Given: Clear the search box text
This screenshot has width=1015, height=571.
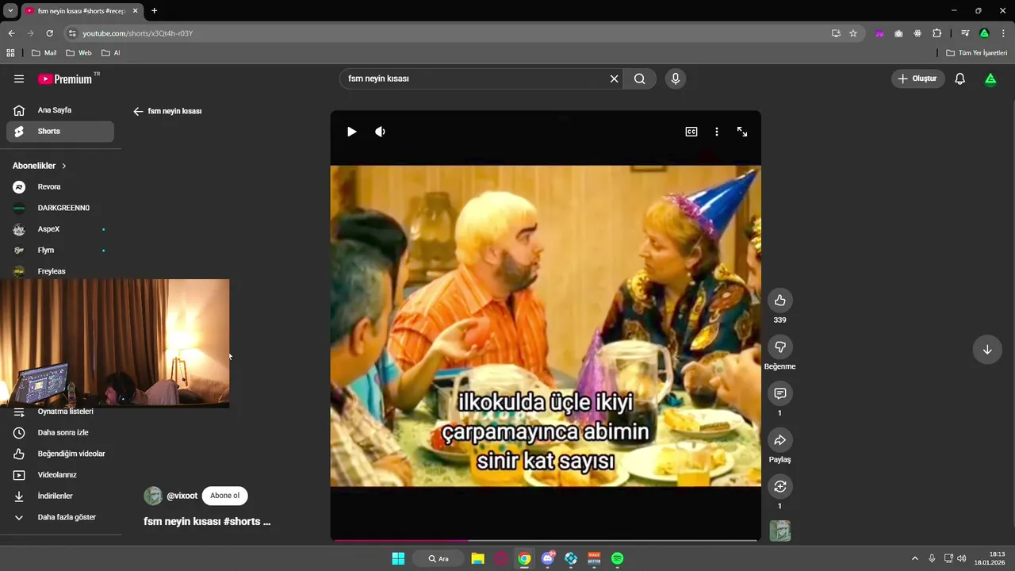Looking at the screenshot, I should point(614,79).
